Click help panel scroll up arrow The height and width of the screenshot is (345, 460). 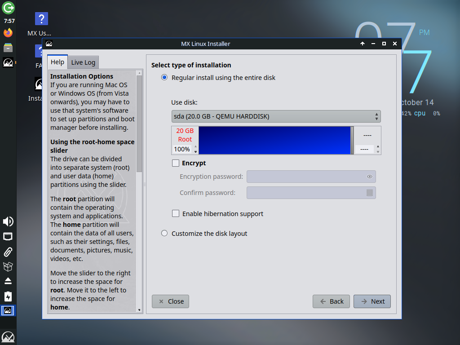pyautogui.click(x=139, y=73)
